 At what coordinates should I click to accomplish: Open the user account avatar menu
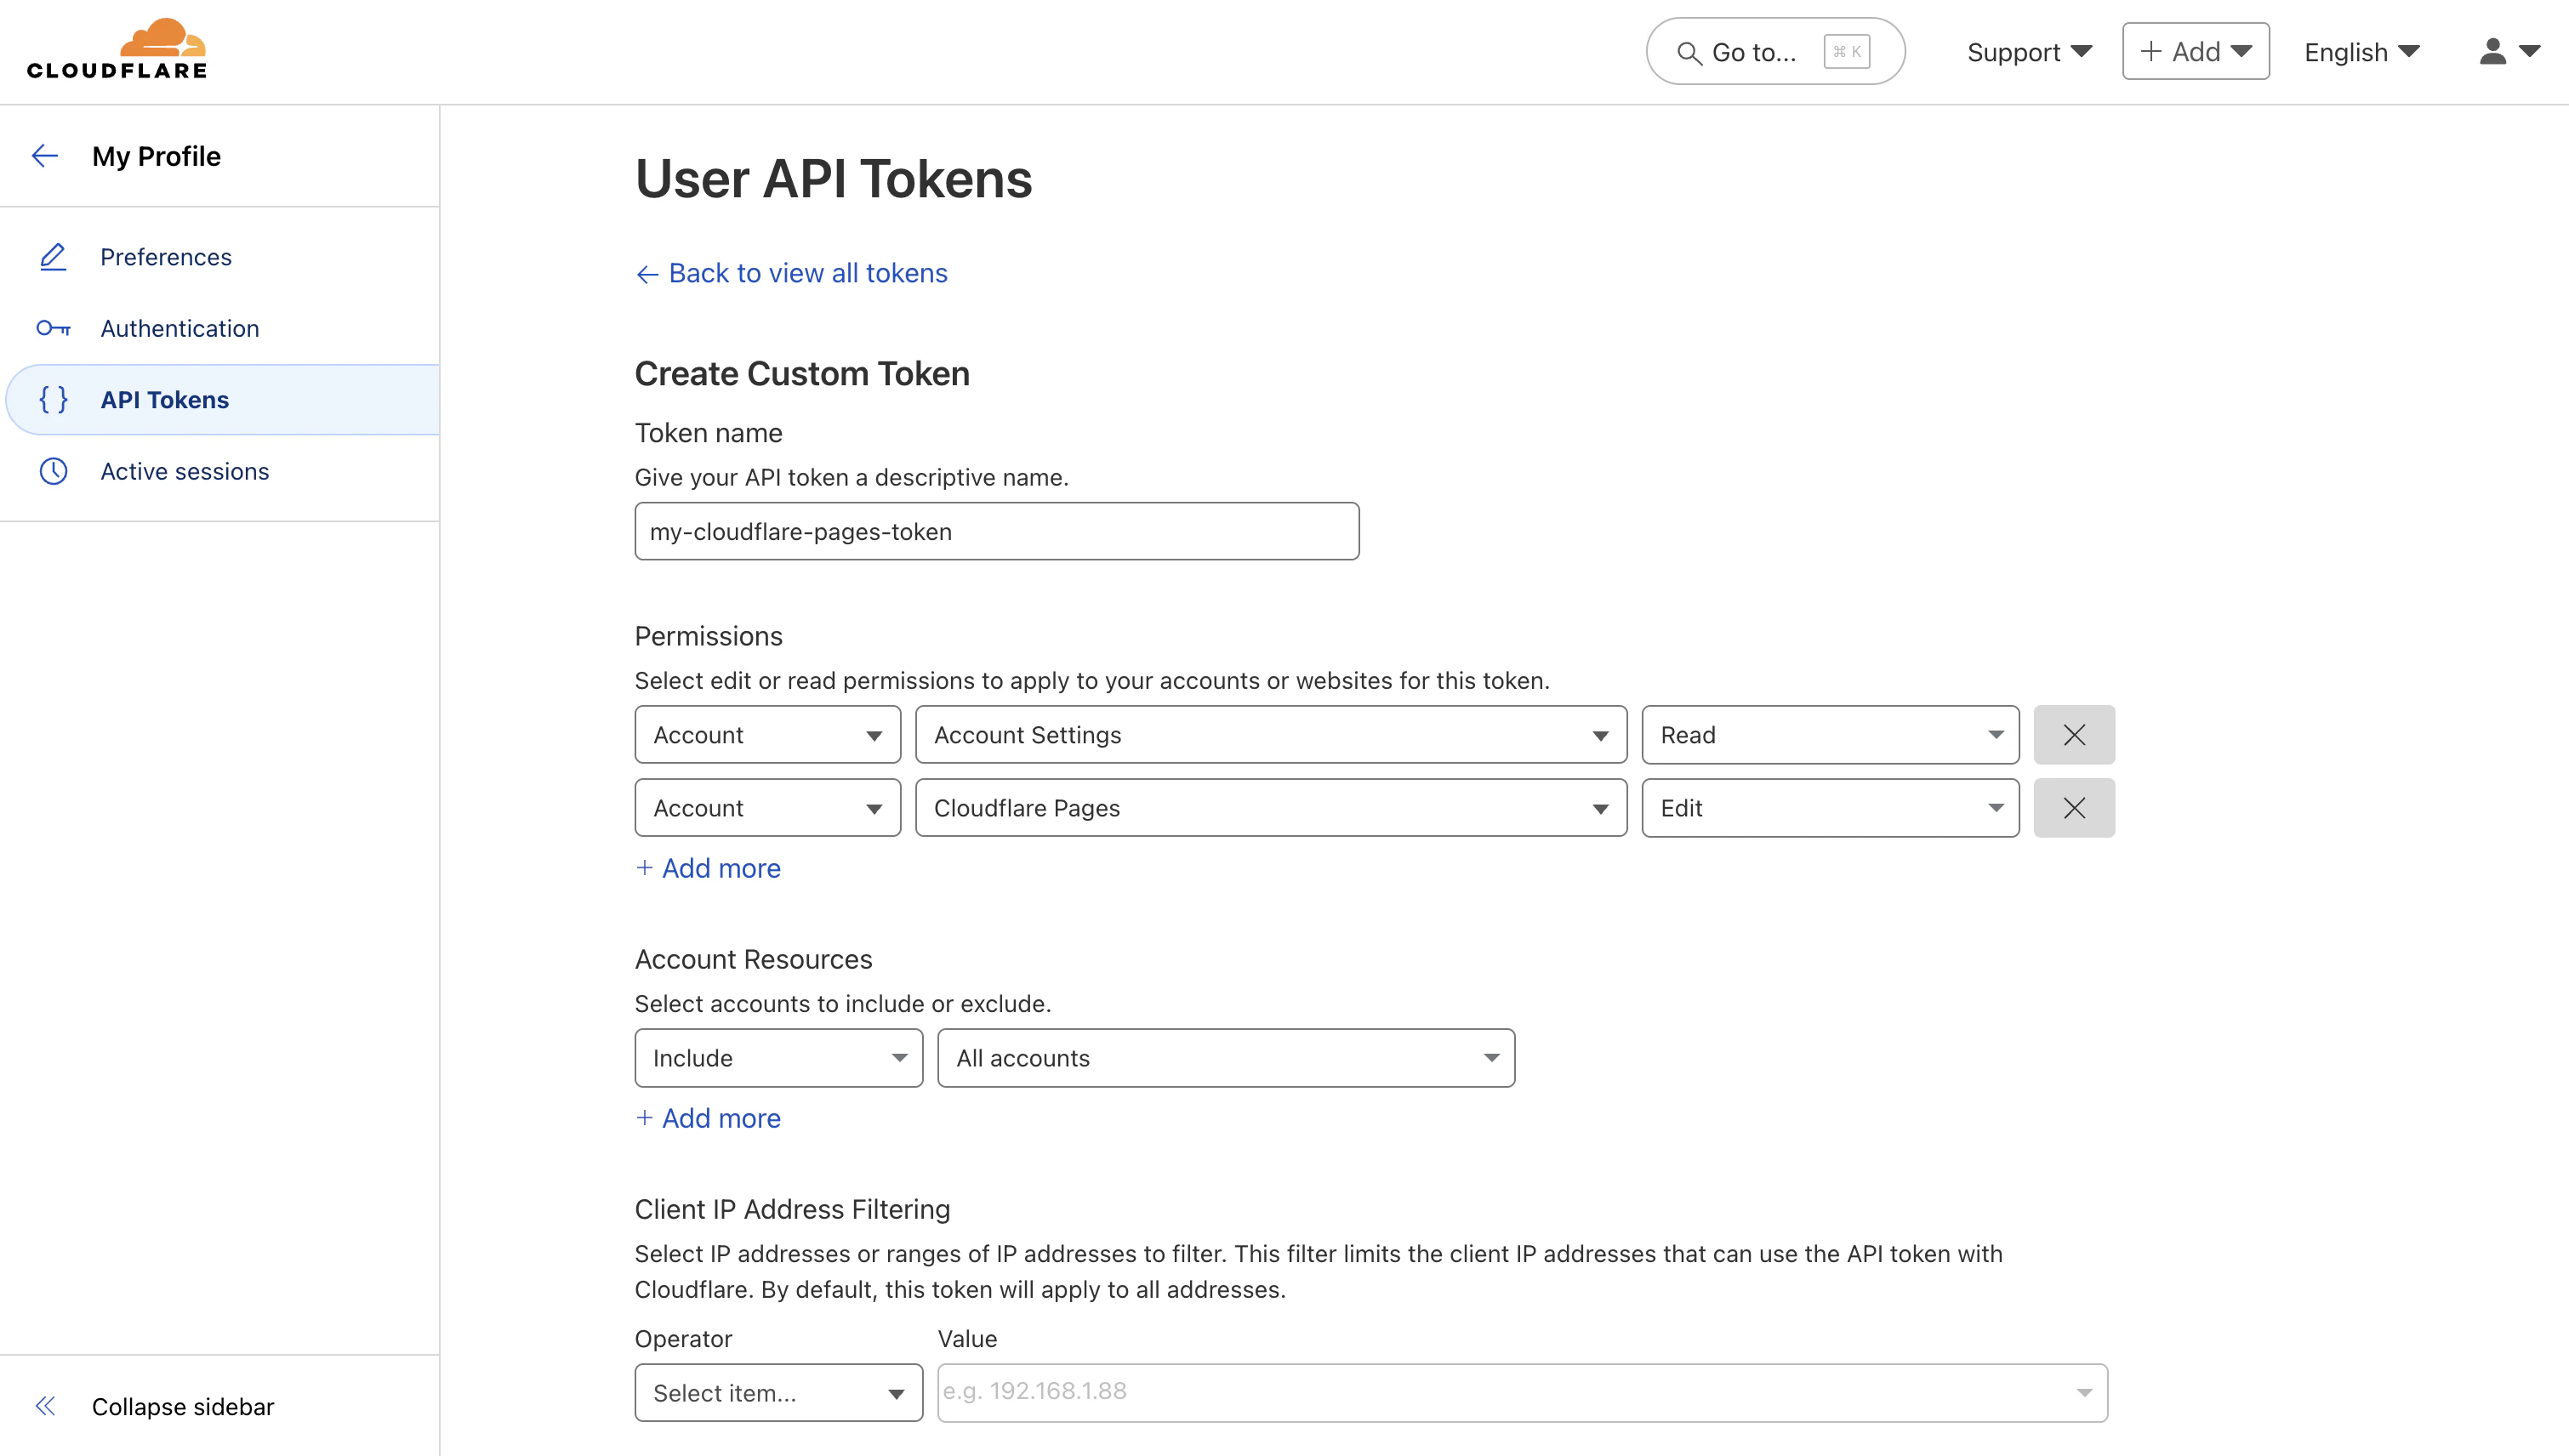click(x=2509, y=51)
